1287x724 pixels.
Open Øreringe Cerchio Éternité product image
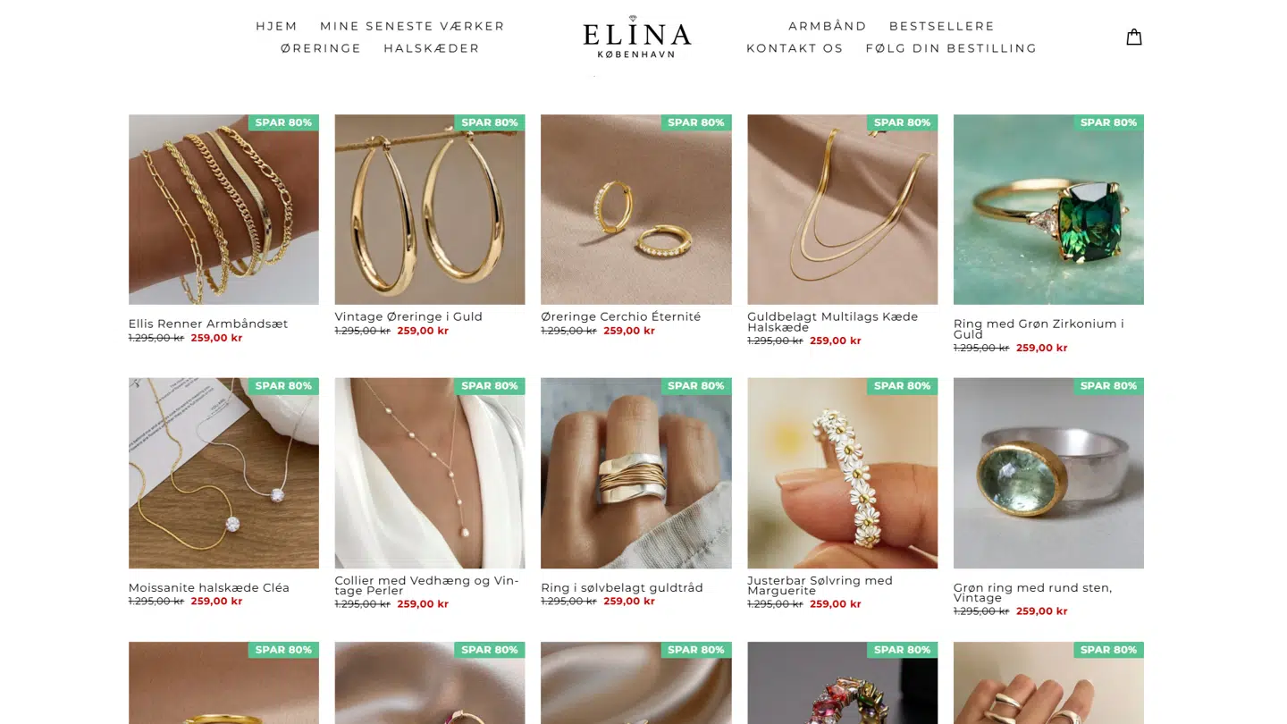click(x=635, y=209)
